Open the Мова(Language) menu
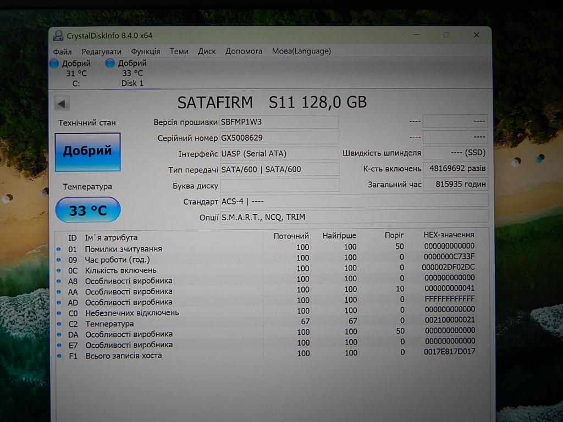The width and height of the screenshot is (563, 422). (301, 51)
